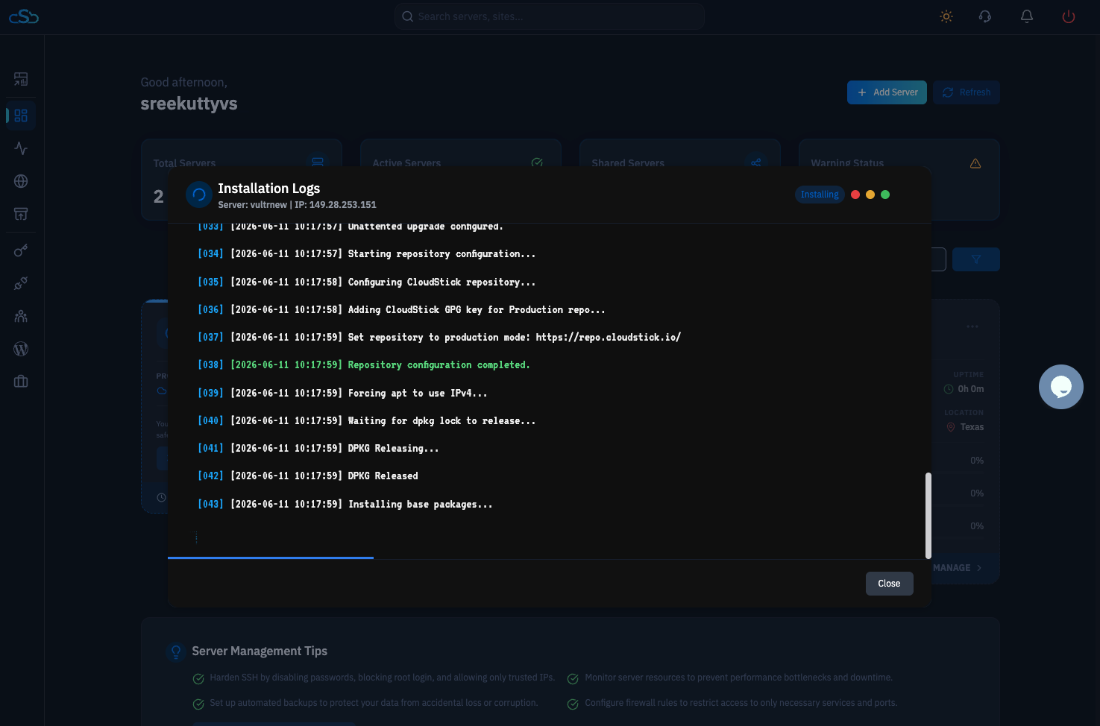Open the team users sidebar icon
Image resolution: width=1100 pixels, height=726 pixels.
[21, 316]
